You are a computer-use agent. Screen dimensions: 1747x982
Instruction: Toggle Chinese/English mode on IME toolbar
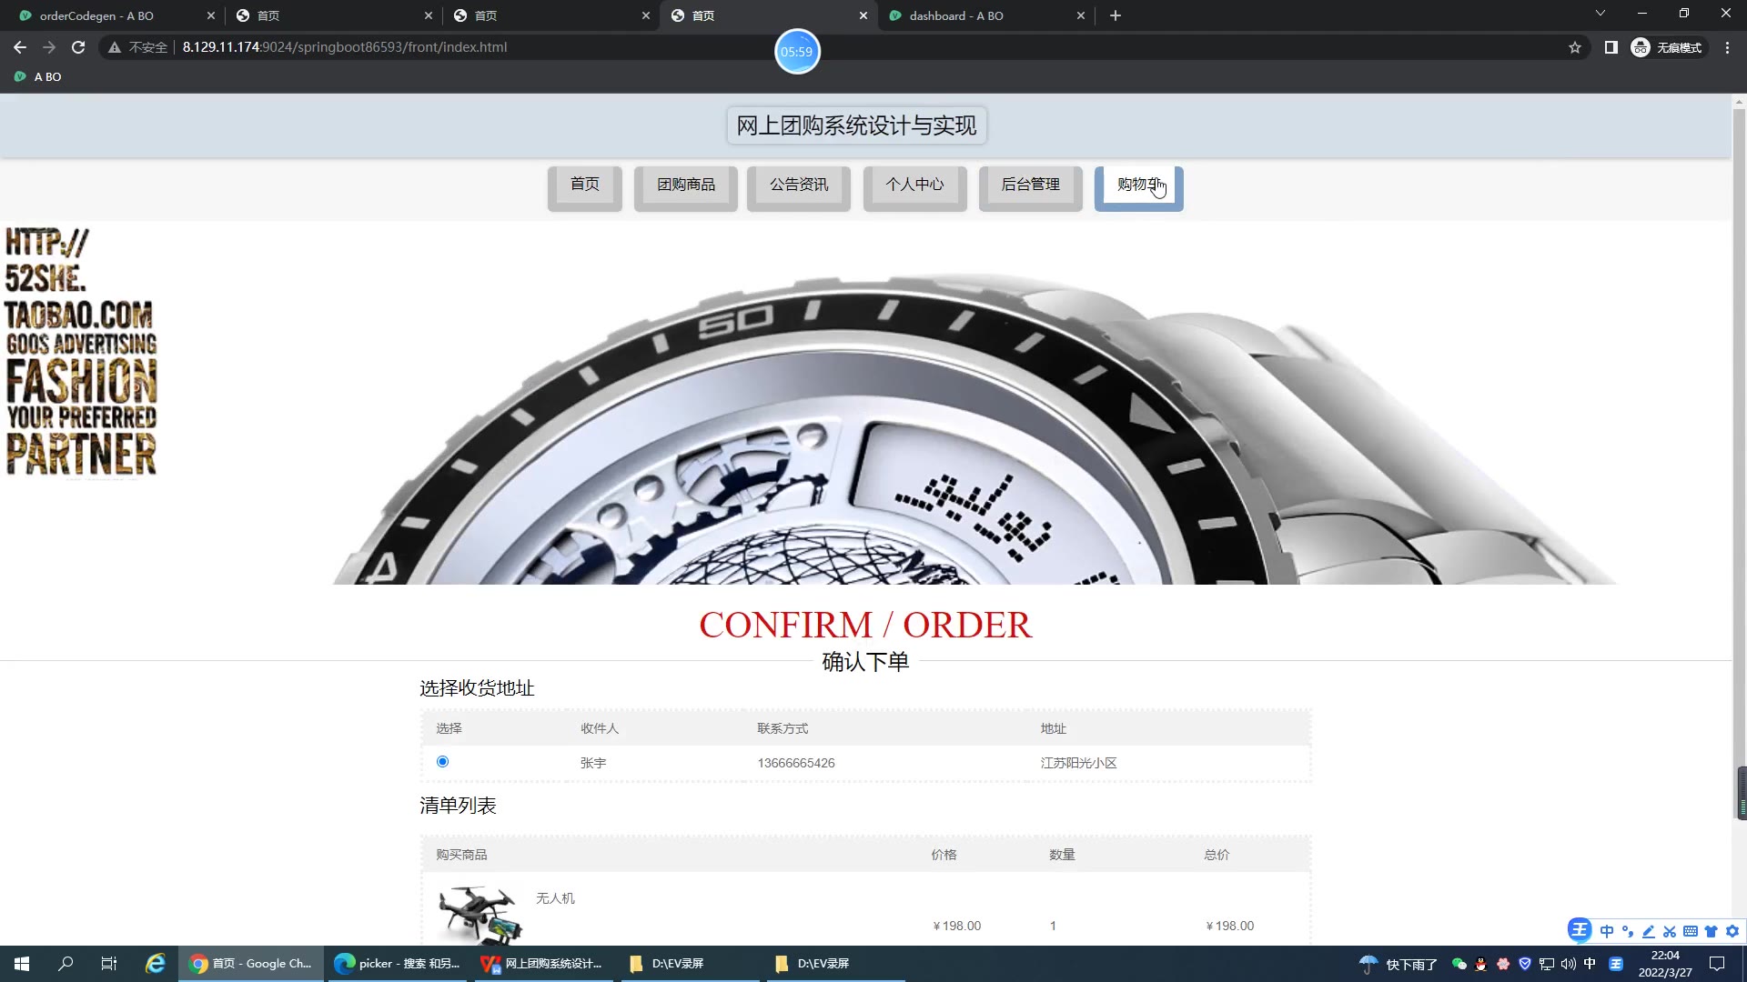click(x=1607, y=931)
